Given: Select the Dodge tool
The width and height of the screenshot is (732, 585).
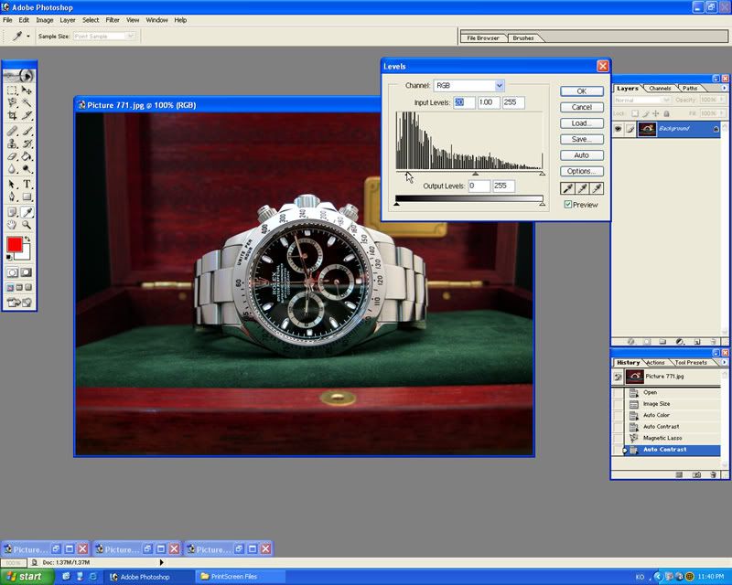Looking at the screenshot, I should (27, 169).
